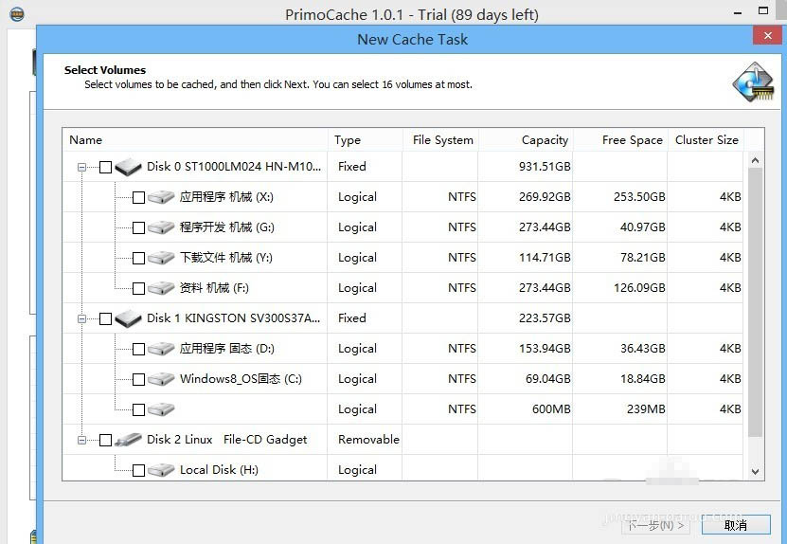Click the 取消 cancel button
The width and height of the screenshot is (787, 544).
coord(735,524)
